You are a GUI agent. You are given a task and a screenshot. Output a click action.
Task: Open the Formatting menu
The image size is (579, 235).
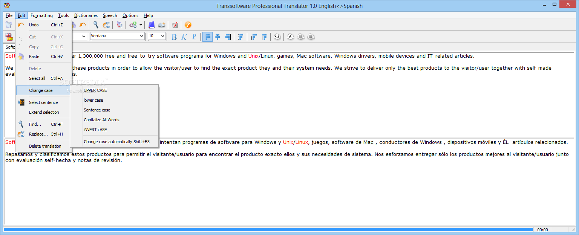pos(41,15)
